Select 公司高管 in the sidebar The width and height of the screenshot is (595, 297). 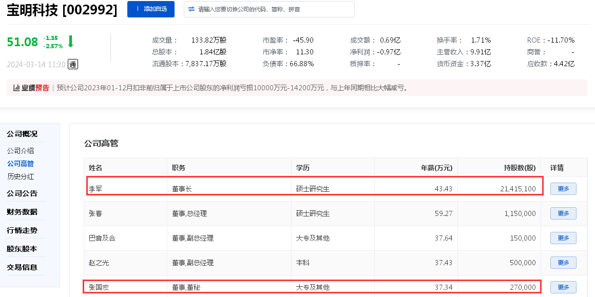pos(21,164)
